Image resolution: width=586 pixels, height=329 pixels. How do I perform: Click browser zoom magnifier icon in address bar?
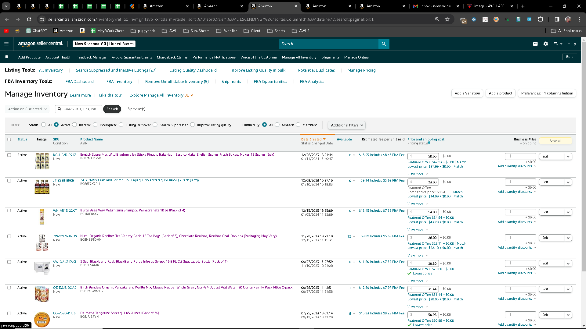point(437,19)
